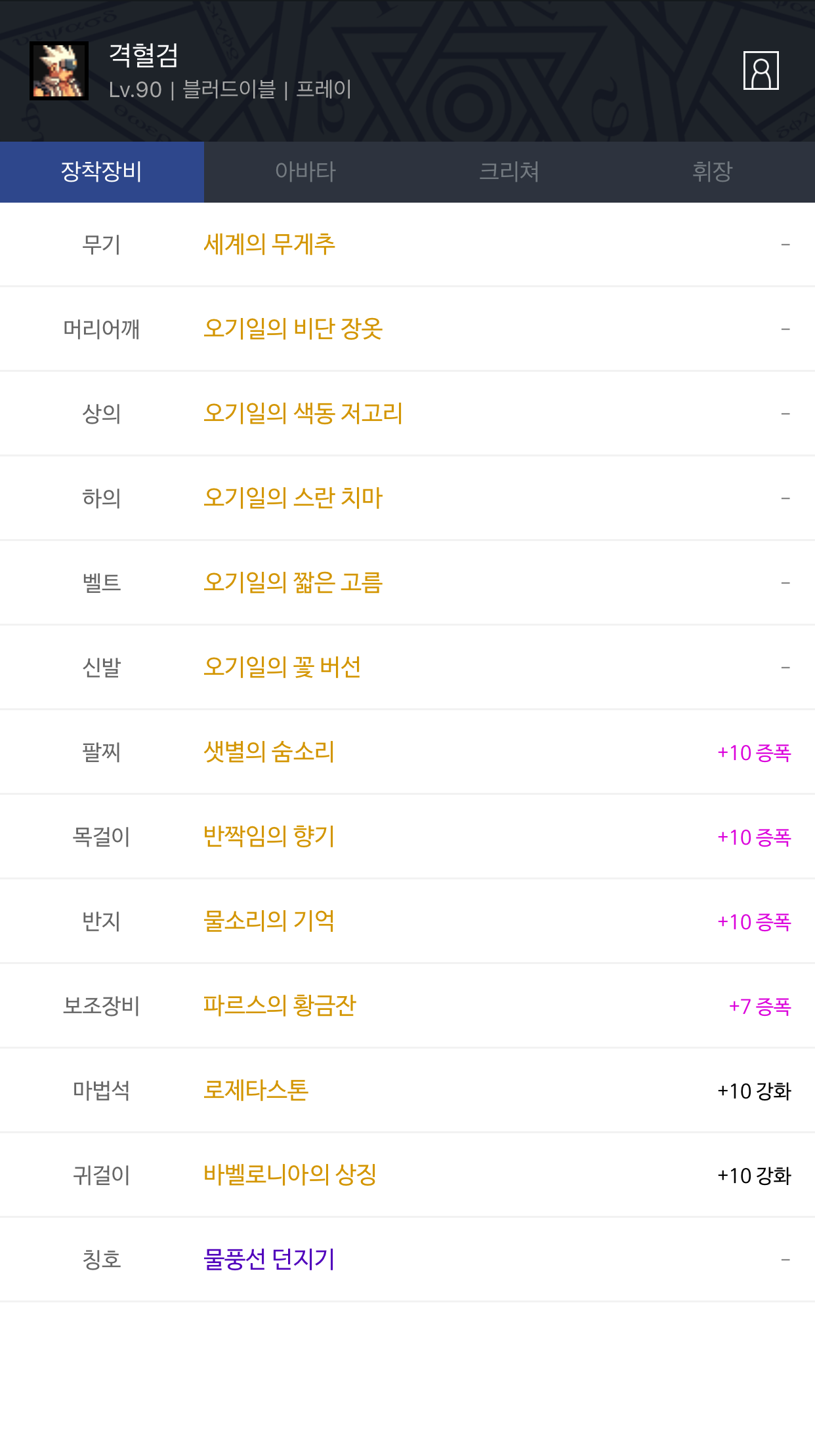Open top item 오기일의 색동 저고리

303,413
